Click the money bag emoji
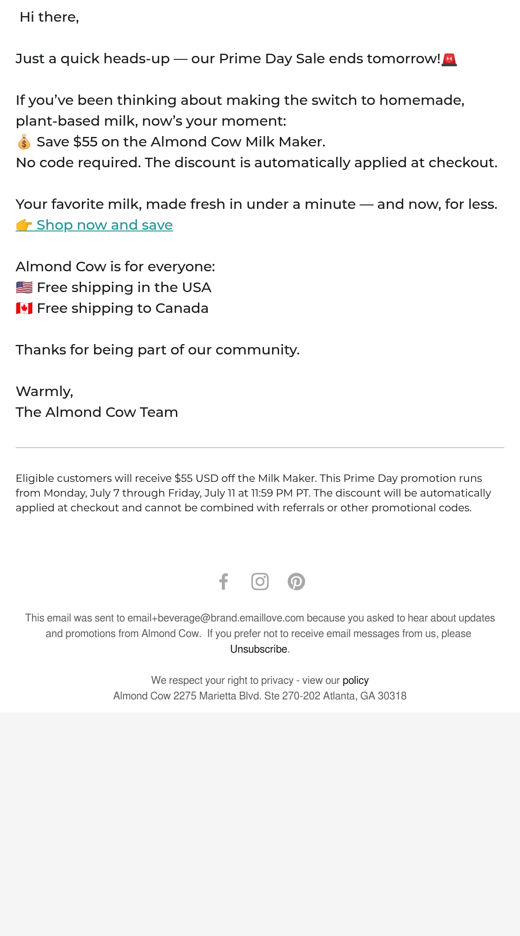 [x=24, y=142]
